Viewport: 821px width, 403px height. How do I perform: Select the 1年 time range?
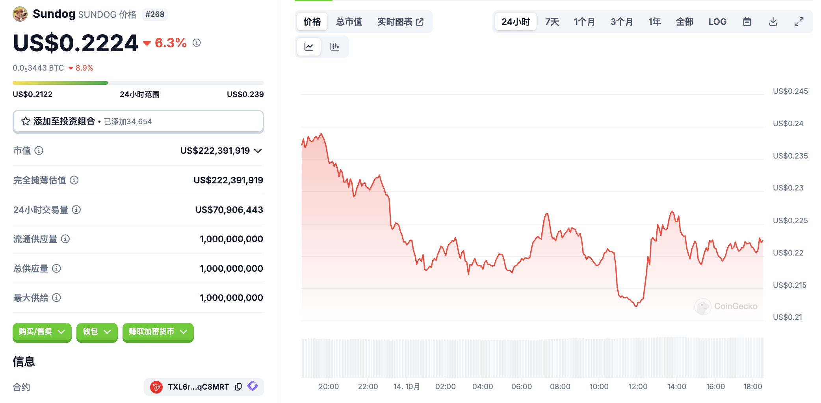[x=654, y=22]
